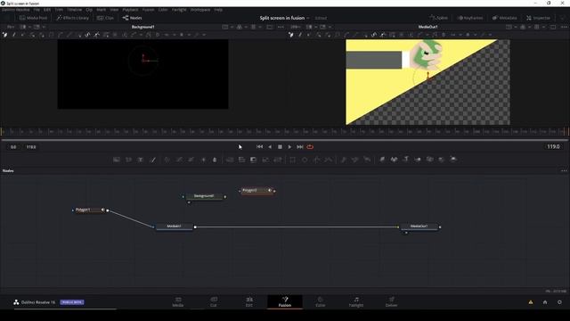Add a Paint node from toolbar
570x321 pixels.
pos(152,160)
